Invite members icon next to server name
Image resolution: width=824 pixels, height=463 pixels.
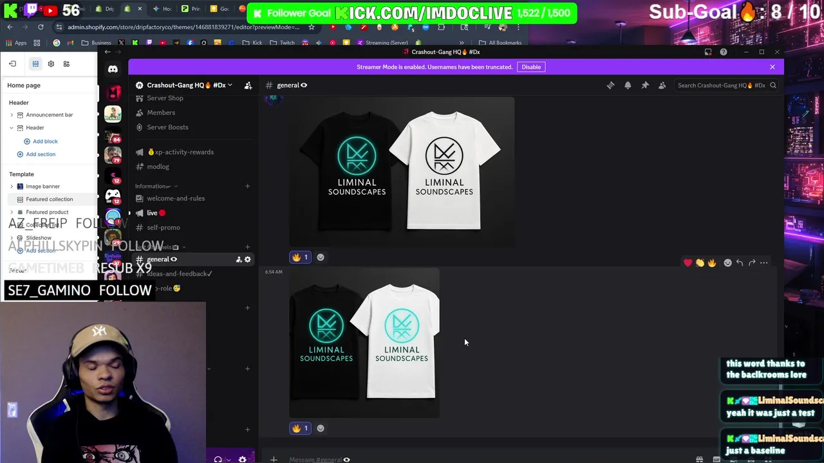pyautogui.click(x=248, y=85)
